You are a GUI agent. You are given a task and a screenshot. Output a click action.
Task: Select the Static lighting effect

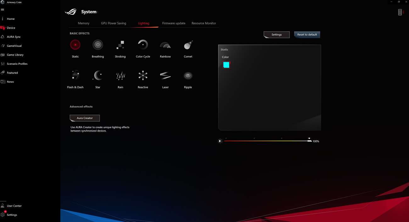click(x=75, y=45)
